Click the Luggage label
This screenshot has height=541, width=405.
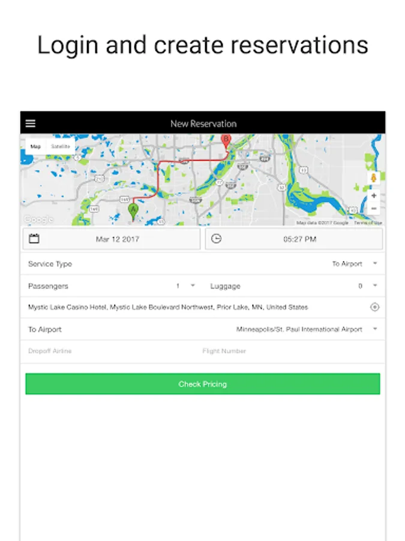click(x=225, y=286)
